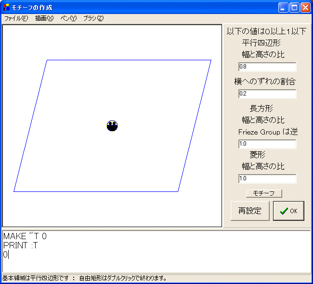Open the ファイル(F) menu
This screenshot has width=313, height=284.
click(x=16, y=18)
